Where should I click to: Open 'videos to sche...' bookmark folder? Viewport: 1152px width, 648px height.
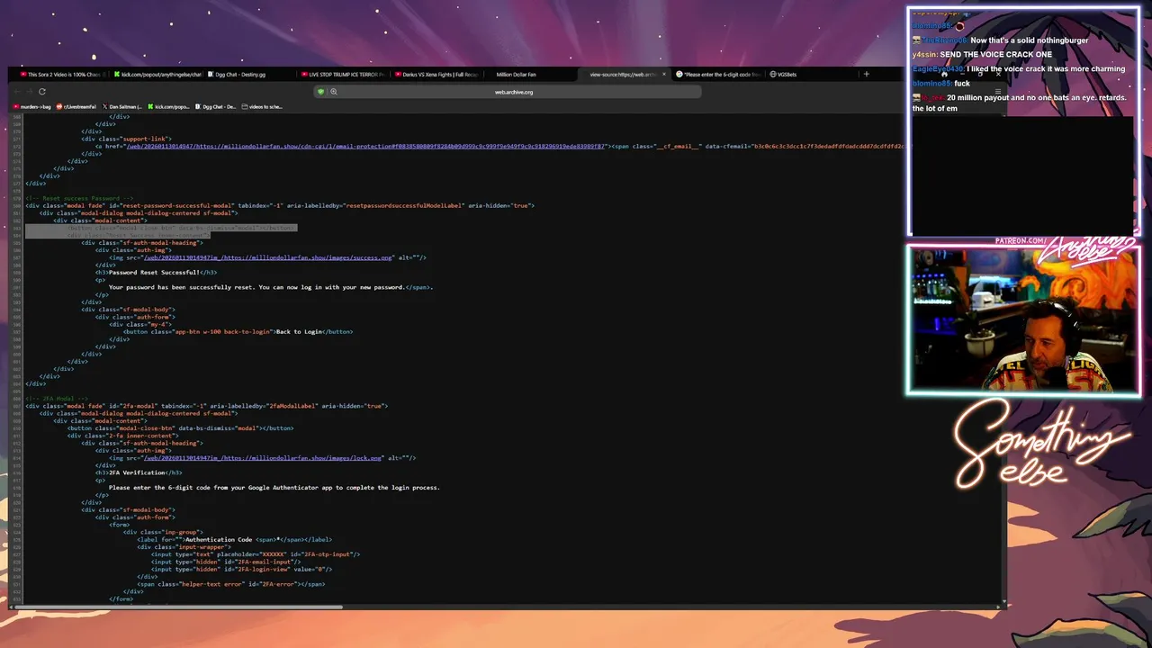(x=262, y=107)
